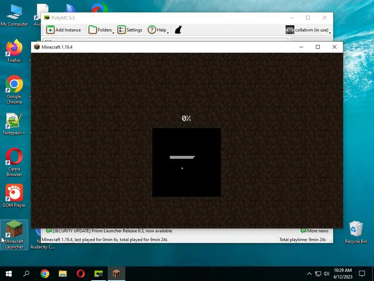The image size is (374, 281).
Task: Open File Explorer from the taskbar
Action: [63, 274]
